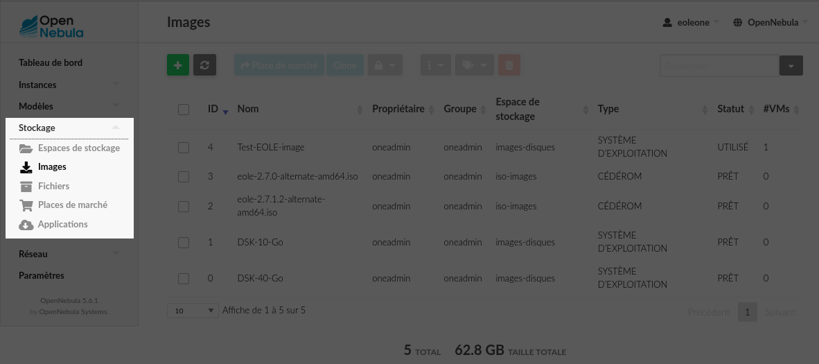Viewport: 819px width, 364px height.
Task: Focus the Rechercher search field
Action: click(719, 66)
